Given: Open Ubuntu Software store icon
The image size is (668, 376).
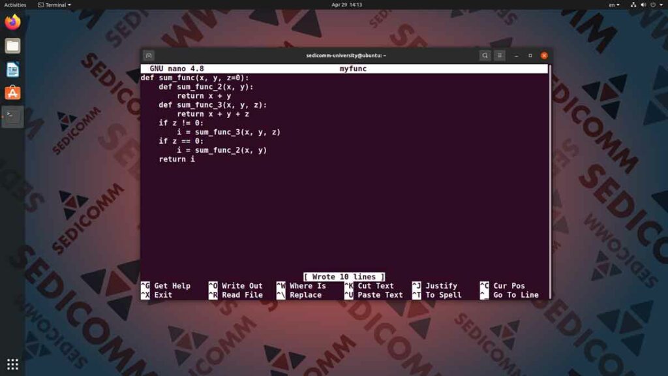Looking at the screenshot, I should click(12, 93).
